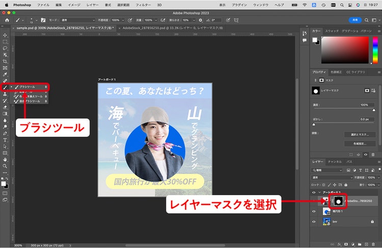Open the 滑らかさ smoothing dropdown
382x248 pixels.
tap(194, 20)
